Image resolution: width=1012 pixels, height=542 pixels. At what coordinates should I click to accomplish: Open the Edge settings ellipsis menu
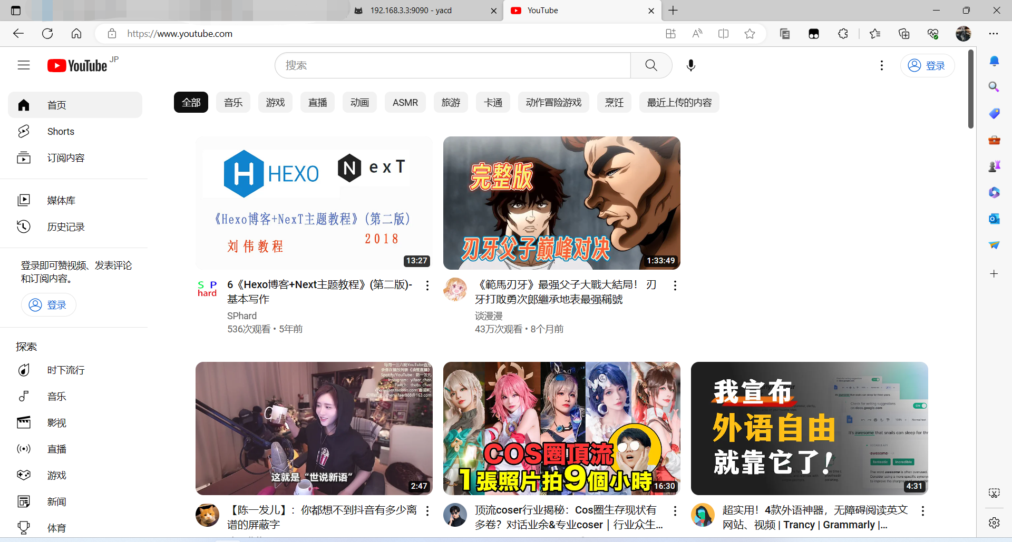995,33
